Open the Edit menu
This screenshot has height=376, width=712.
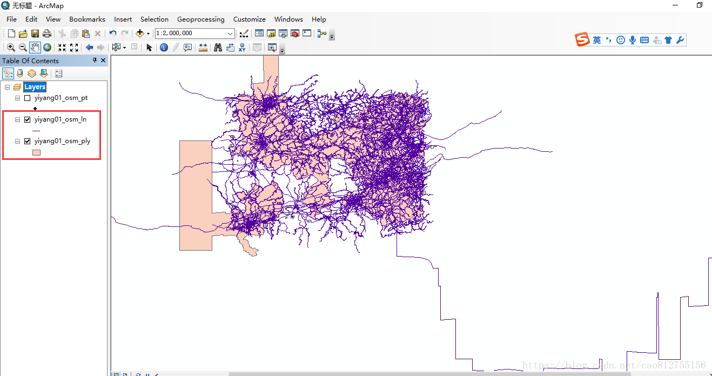(31, 19)
